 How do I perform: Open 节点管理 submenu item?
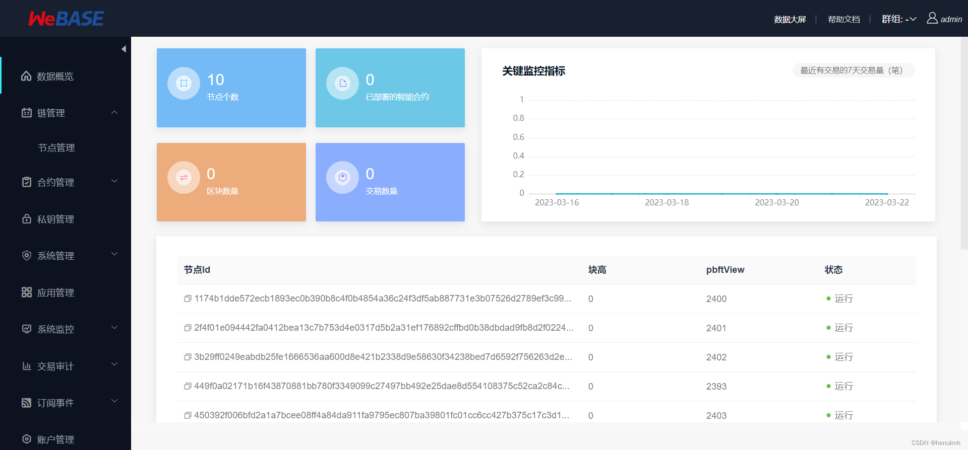[x=56, y=147]
